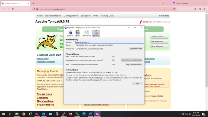
Task: Open the General tab in Page Info
Action: [70, 33]
